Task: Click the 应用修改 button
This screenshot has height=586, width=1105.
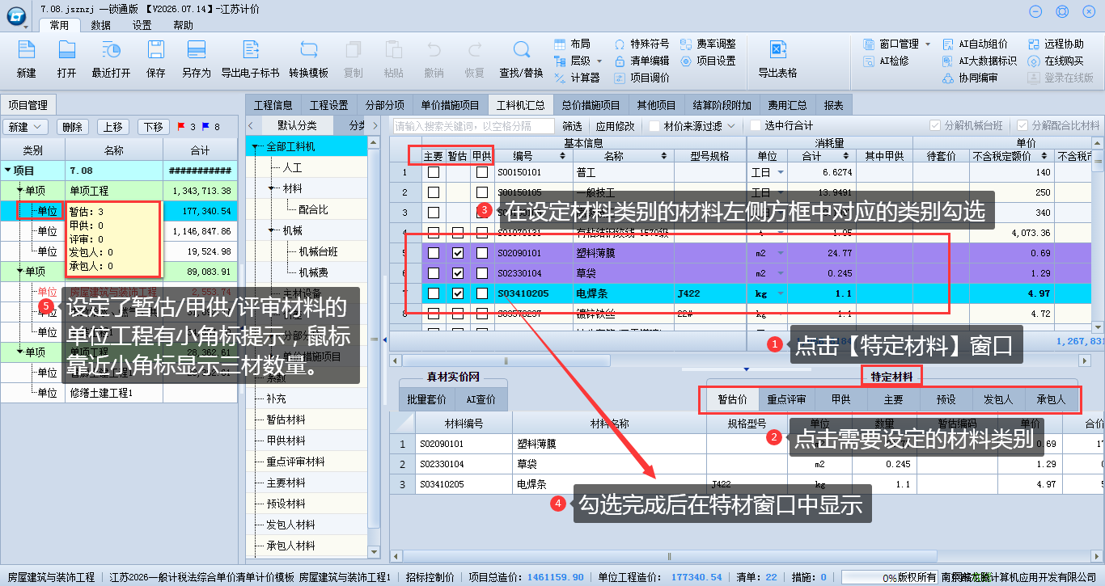Action: click(616, 126)
